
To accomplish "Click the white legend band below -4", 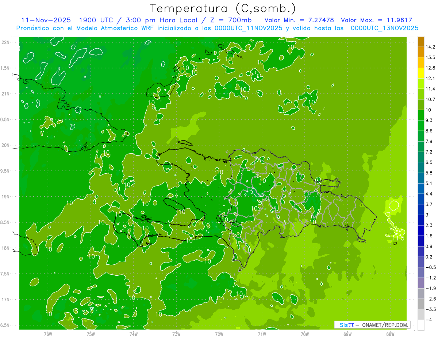I will (421, 325).
